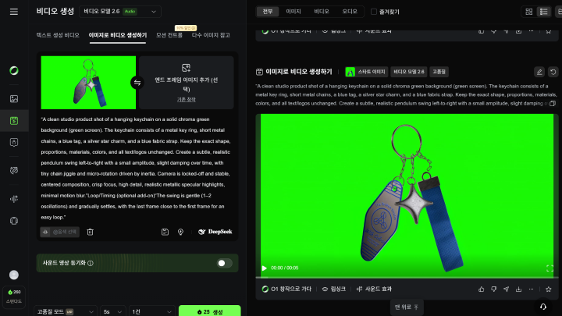The width and height of the screenshot is (562, 316).
Task: Select 이미지로 비디오 생성하기 tab
Action: coord(118,35)
